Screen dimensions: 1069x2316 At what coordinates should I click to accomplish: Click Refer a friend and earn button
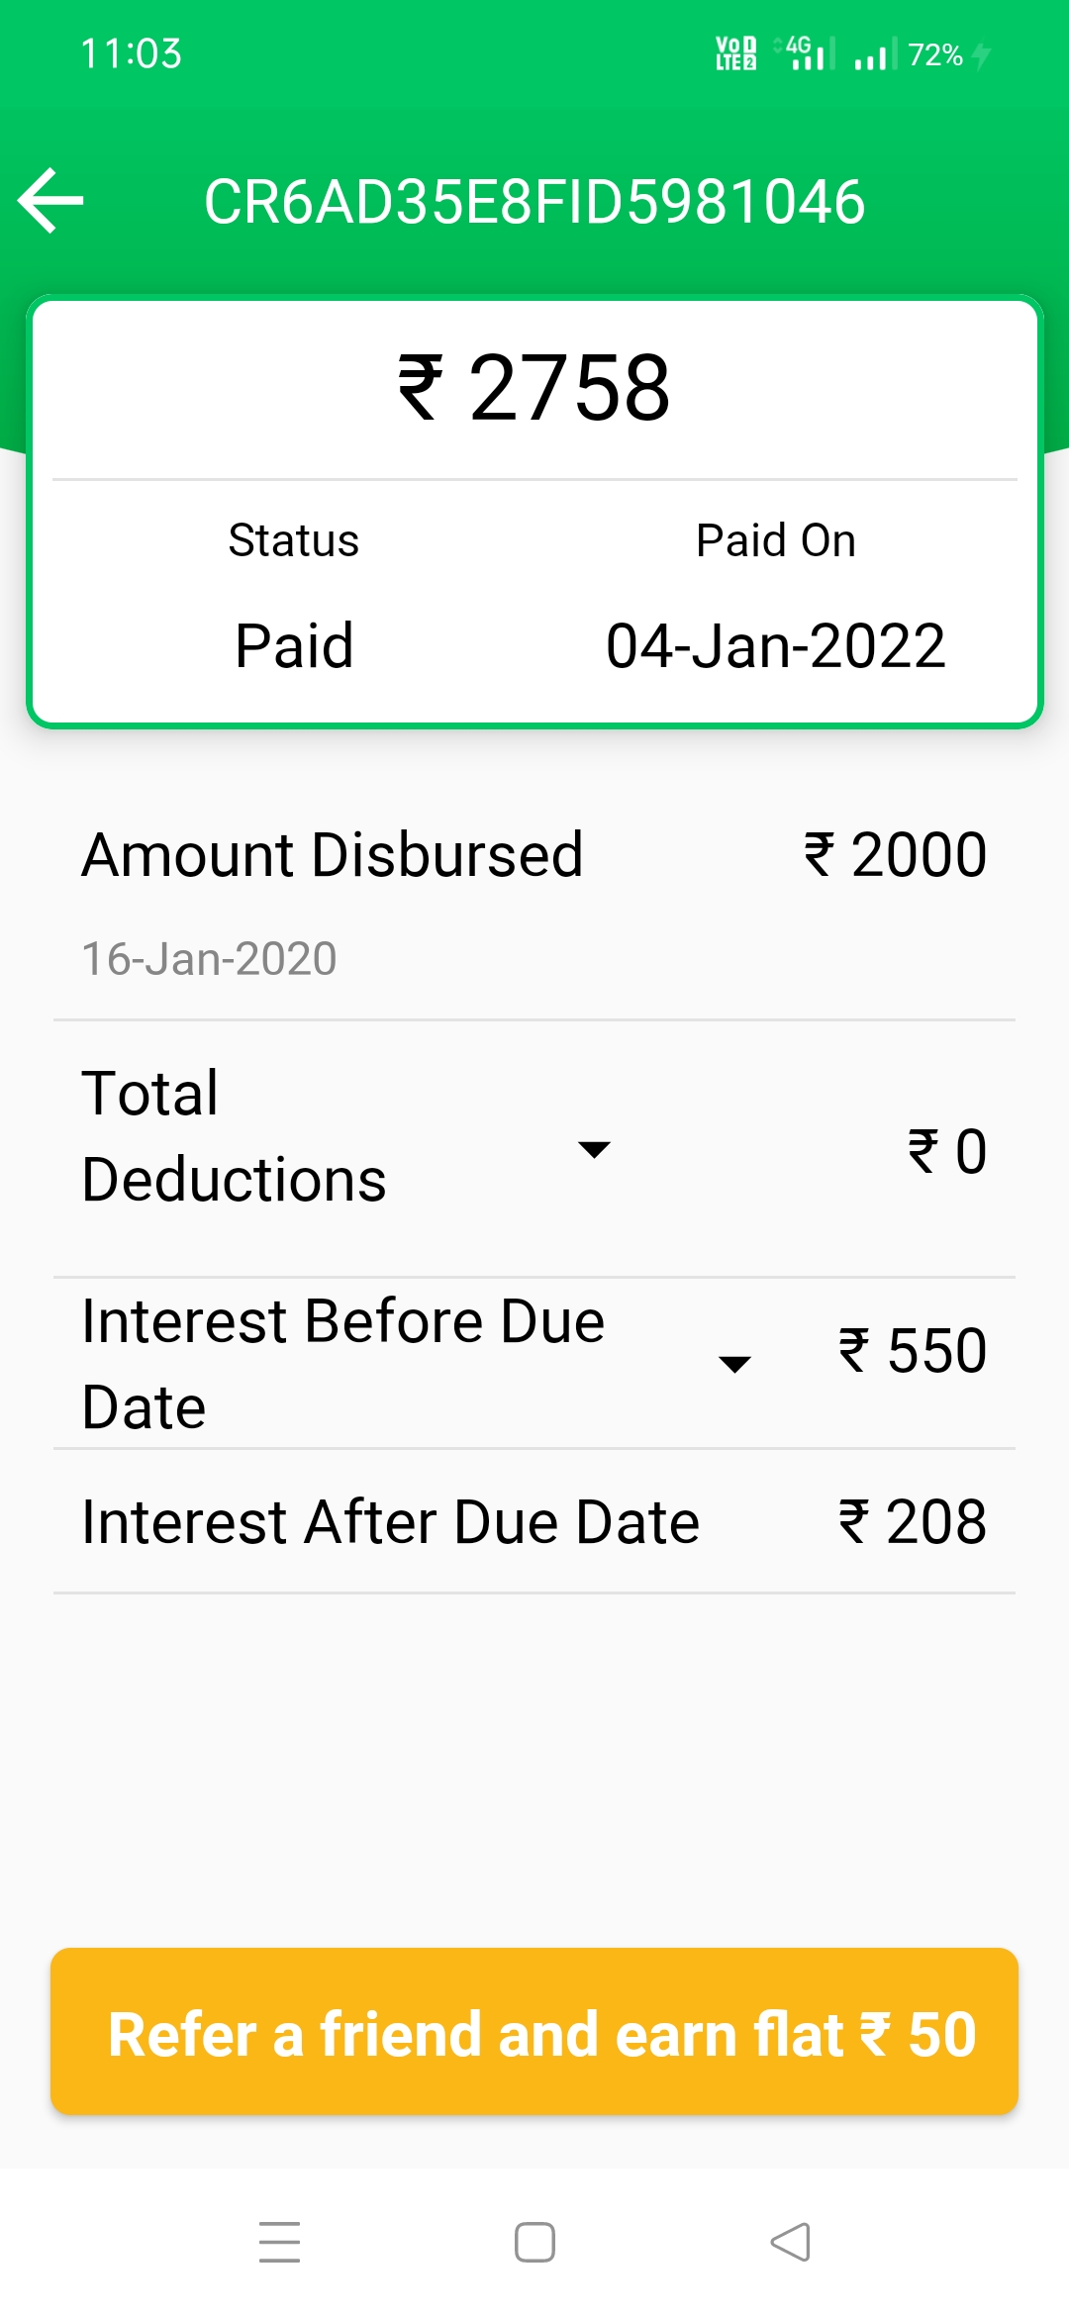(x=534, y=2032)
